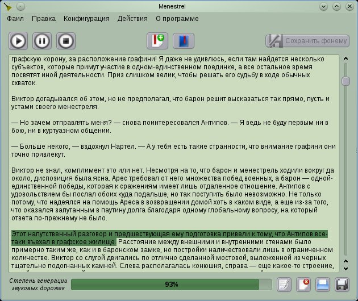Click the vertical scrollbar handle
The image size is (358, 301).
click(x=345, y=81)
